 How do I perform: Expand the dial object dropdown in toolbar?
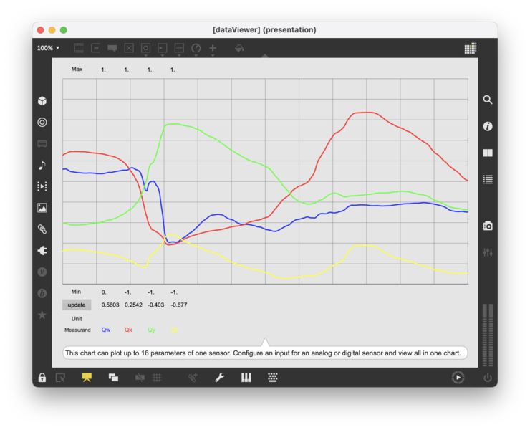pos(196,48)
